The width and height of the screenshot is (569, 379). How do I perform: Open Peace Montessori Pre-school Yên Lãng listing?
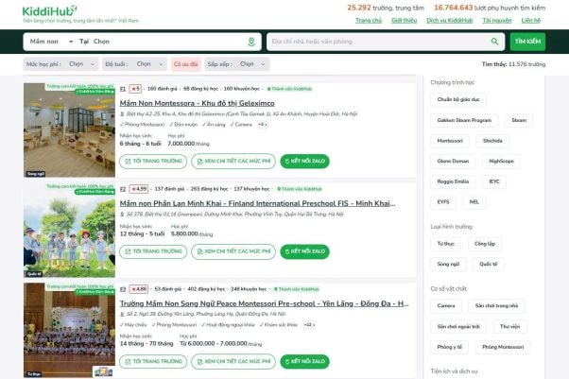[x=265, y=303]
